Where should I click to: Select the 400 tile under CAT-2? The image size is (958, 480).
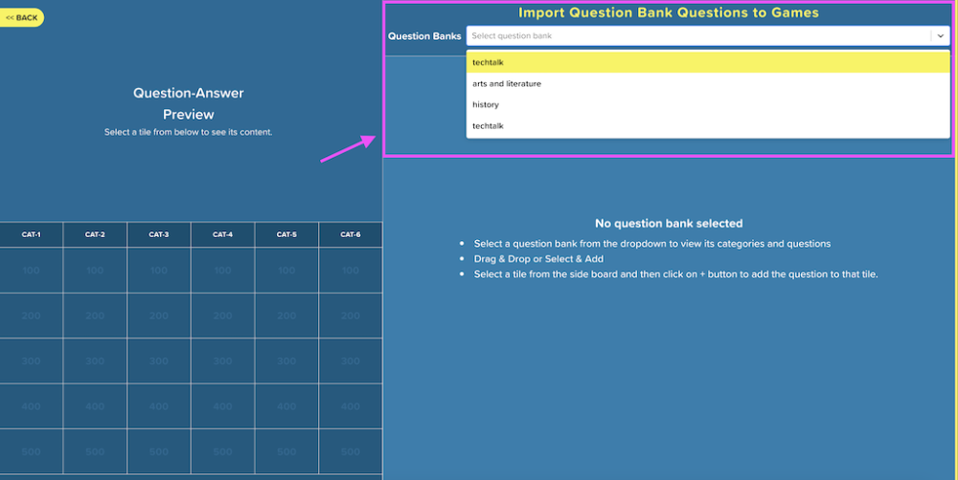pyautogui.click(x=95, y=406)
